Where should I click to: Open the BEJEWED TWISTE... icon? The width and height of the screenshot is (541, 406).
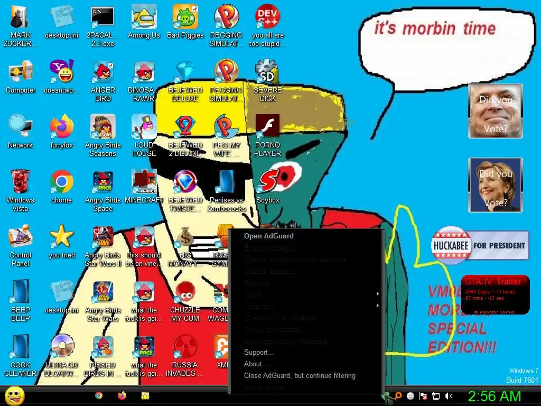(x=185, y=190)
